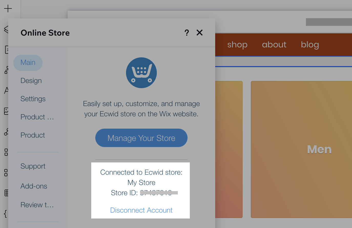Open the Add-ons section
This screenshot has height=228, width=352.
34,186
